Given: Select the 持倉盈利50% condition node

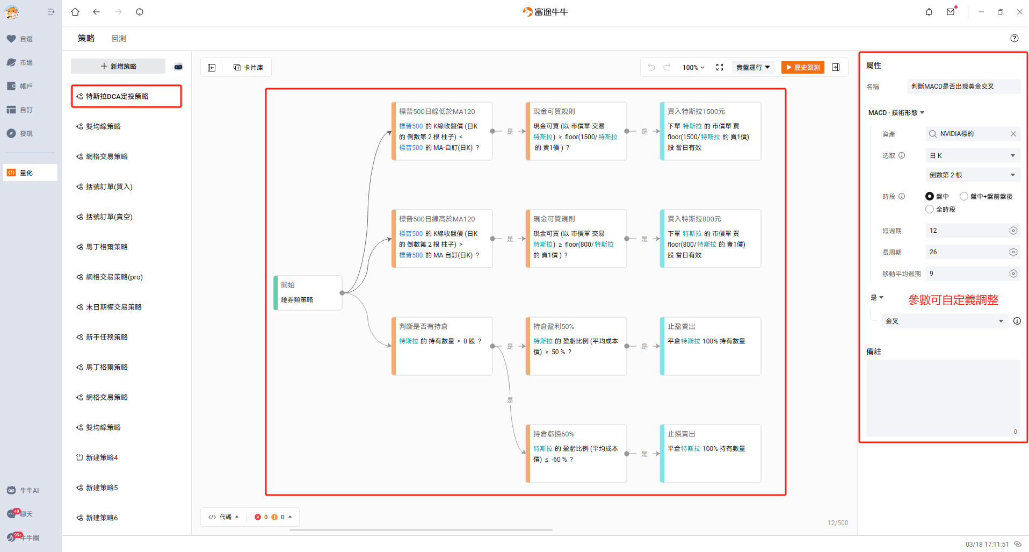Looking at the screenshot, I should 576,346.
